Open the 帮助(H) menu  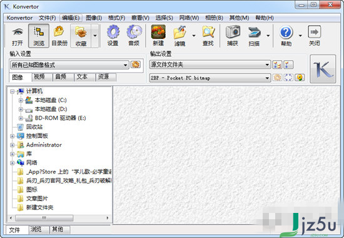click(265, 18)
